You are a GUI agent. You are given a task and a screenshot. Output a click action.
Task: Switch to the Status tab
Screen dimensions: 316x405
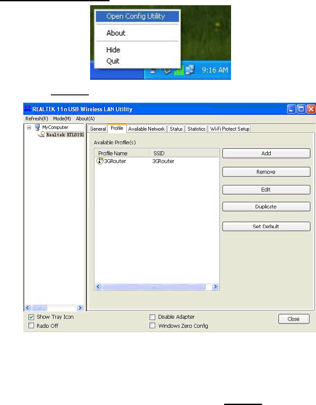pos(176,129)
